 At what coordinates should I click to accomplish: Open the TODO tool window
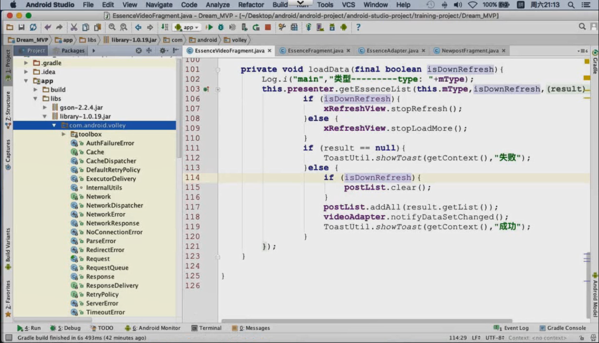pos(101,328)
